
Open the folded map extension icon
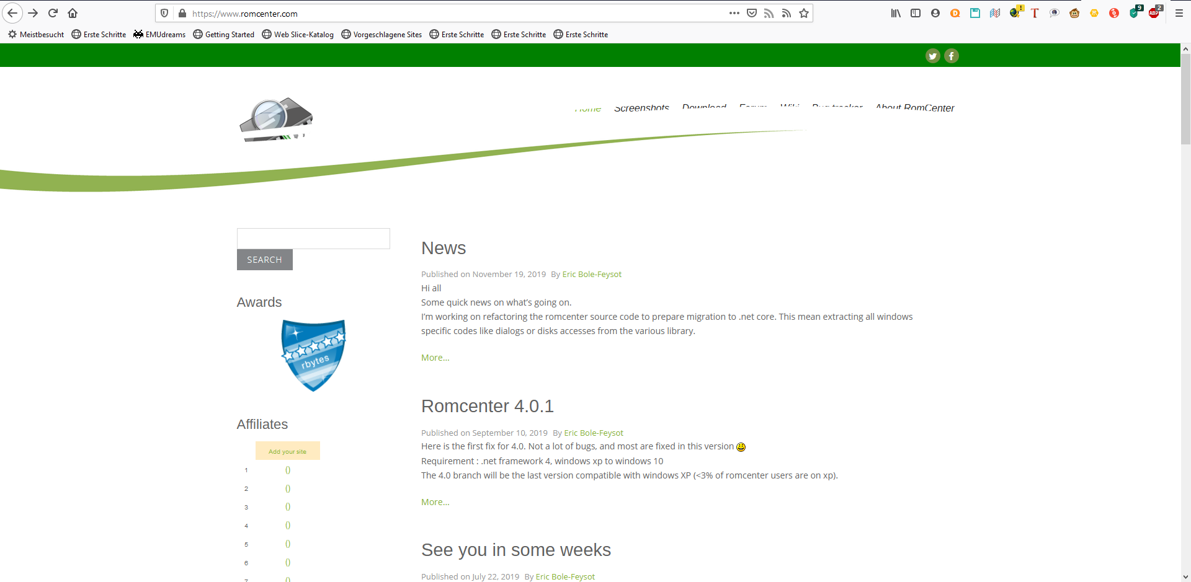995,13
